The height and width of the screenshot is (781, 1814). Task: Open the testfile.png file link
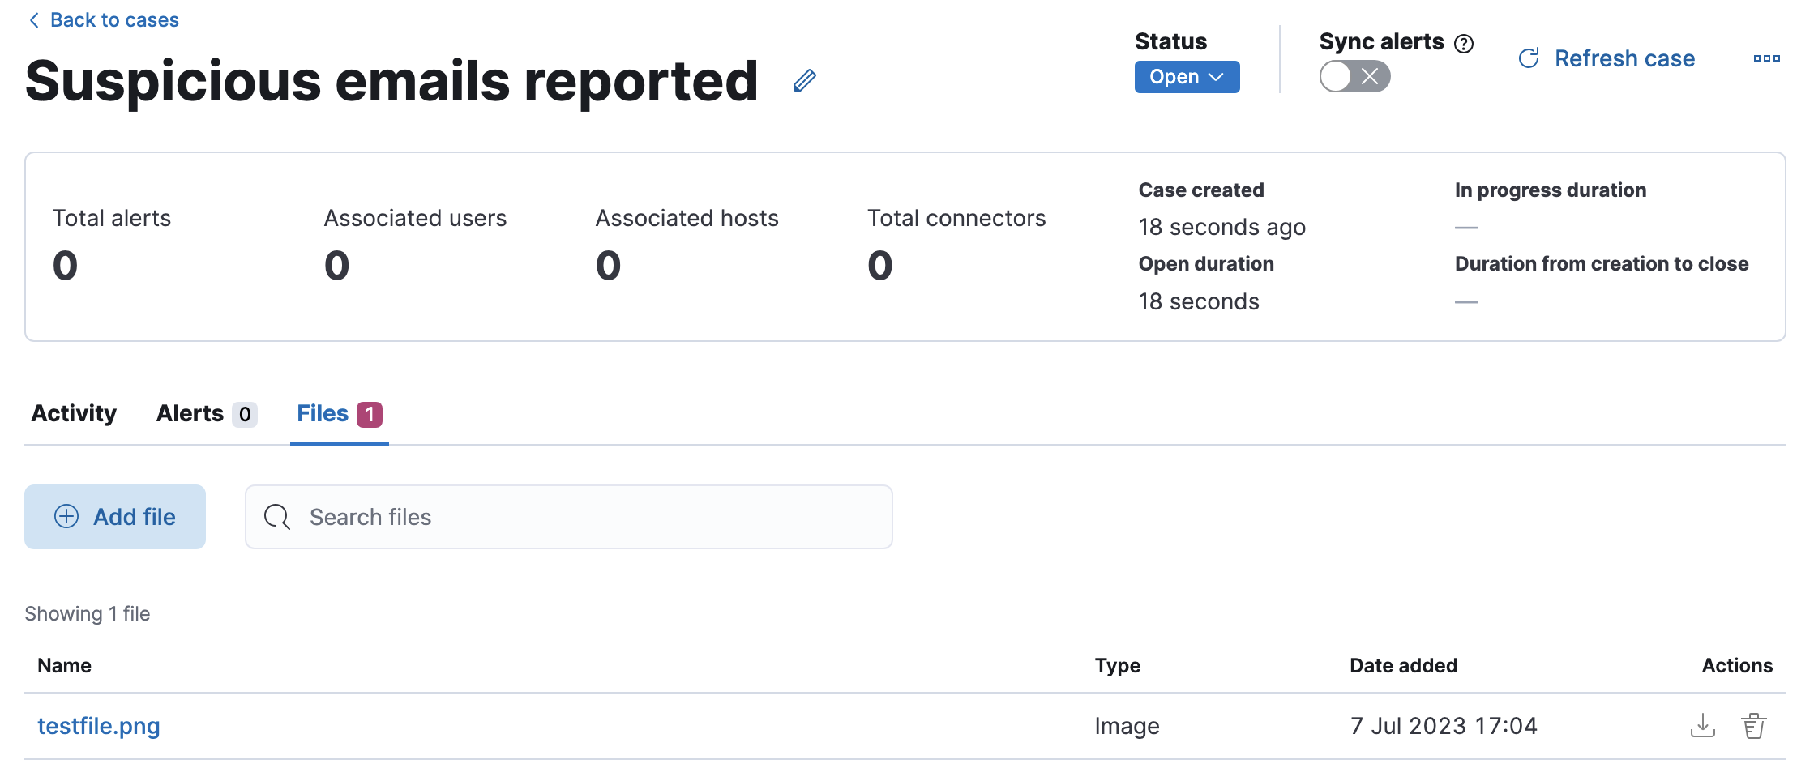99,726
